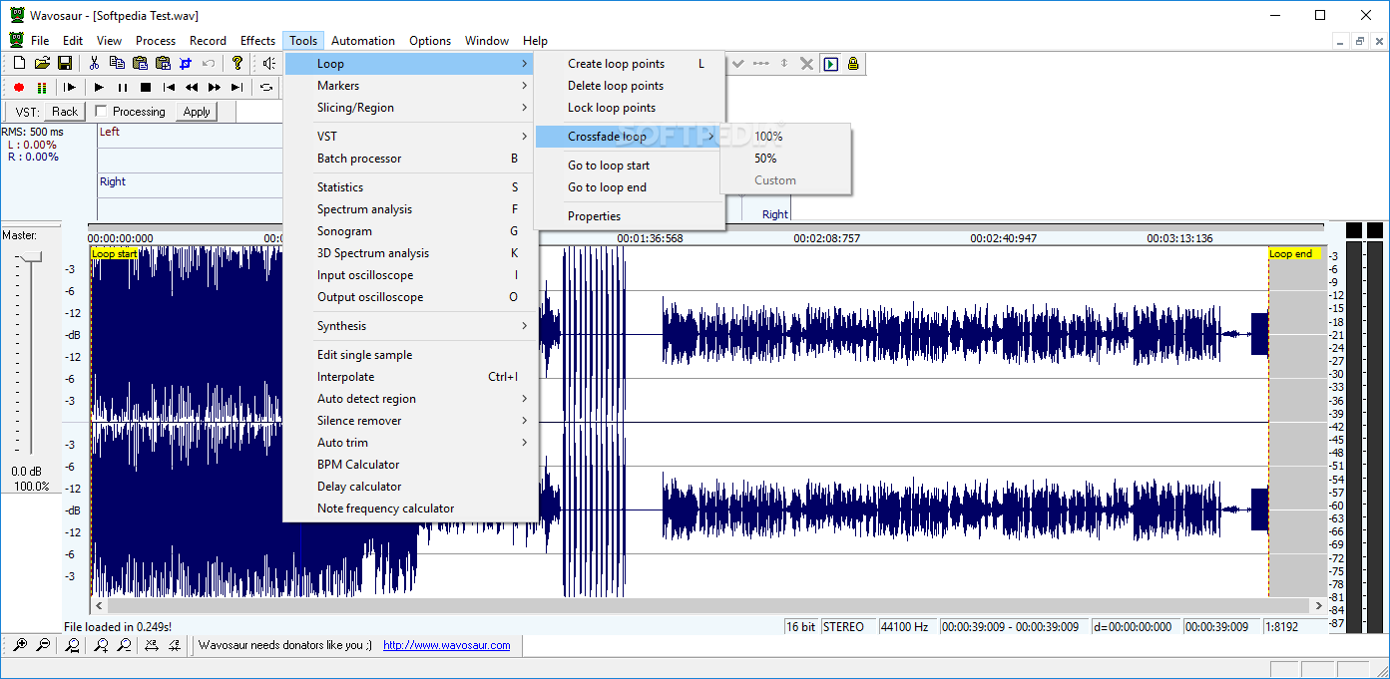The width and height of the screenshot is (1390, 679).
Task: Enable the VST Processing checkbox
Action: coord(101,112)
